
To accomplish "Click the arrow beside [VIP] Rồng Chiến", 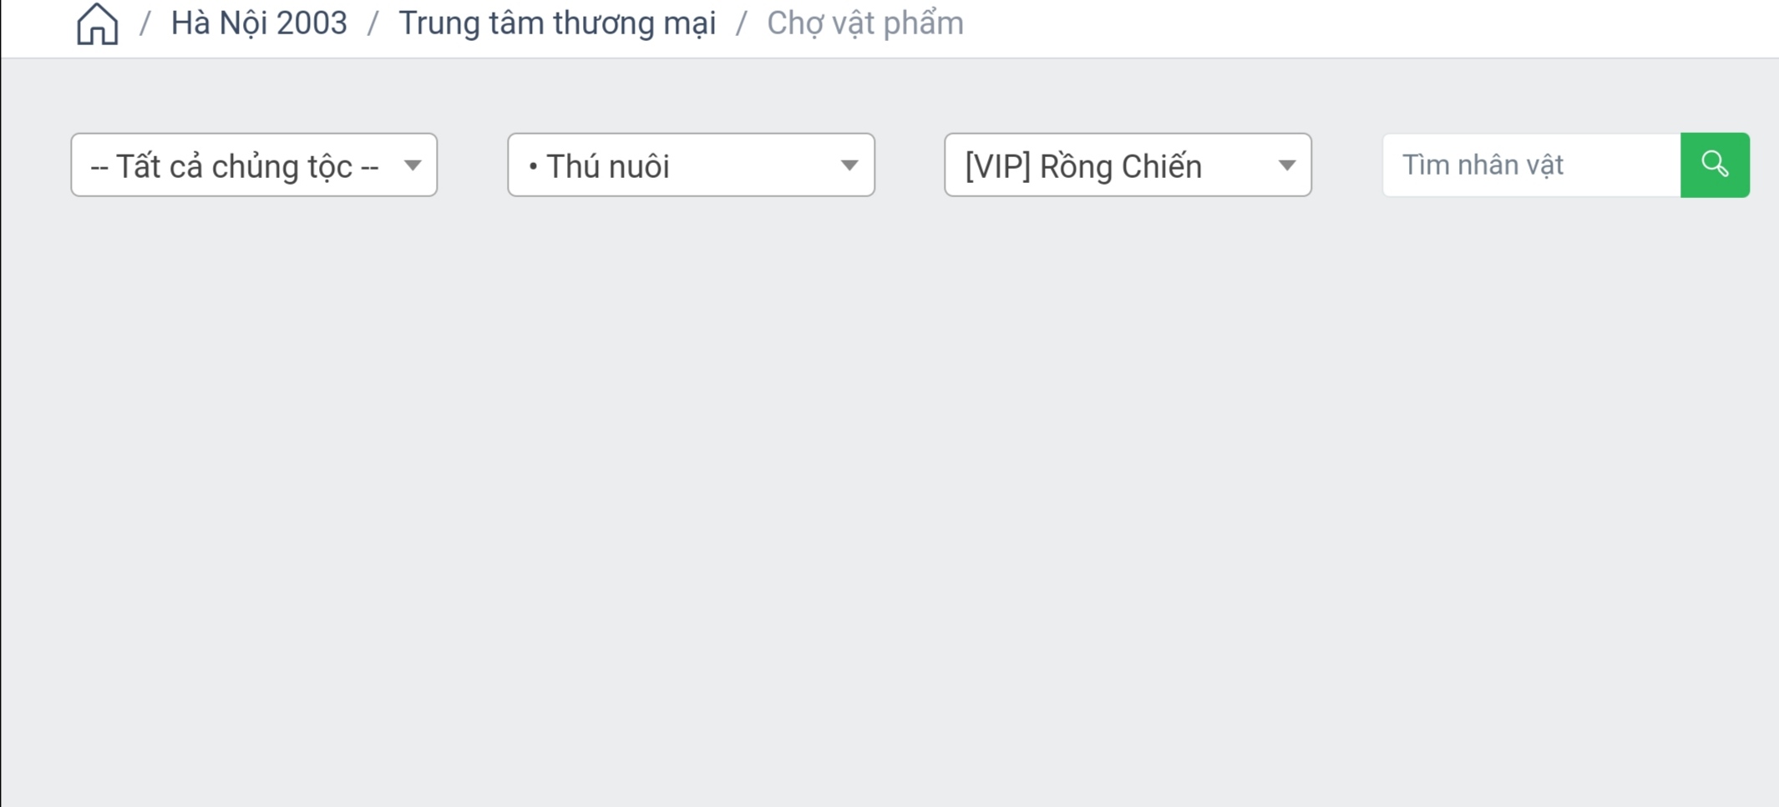I will pyautogui.click(x=1286, y=165).
